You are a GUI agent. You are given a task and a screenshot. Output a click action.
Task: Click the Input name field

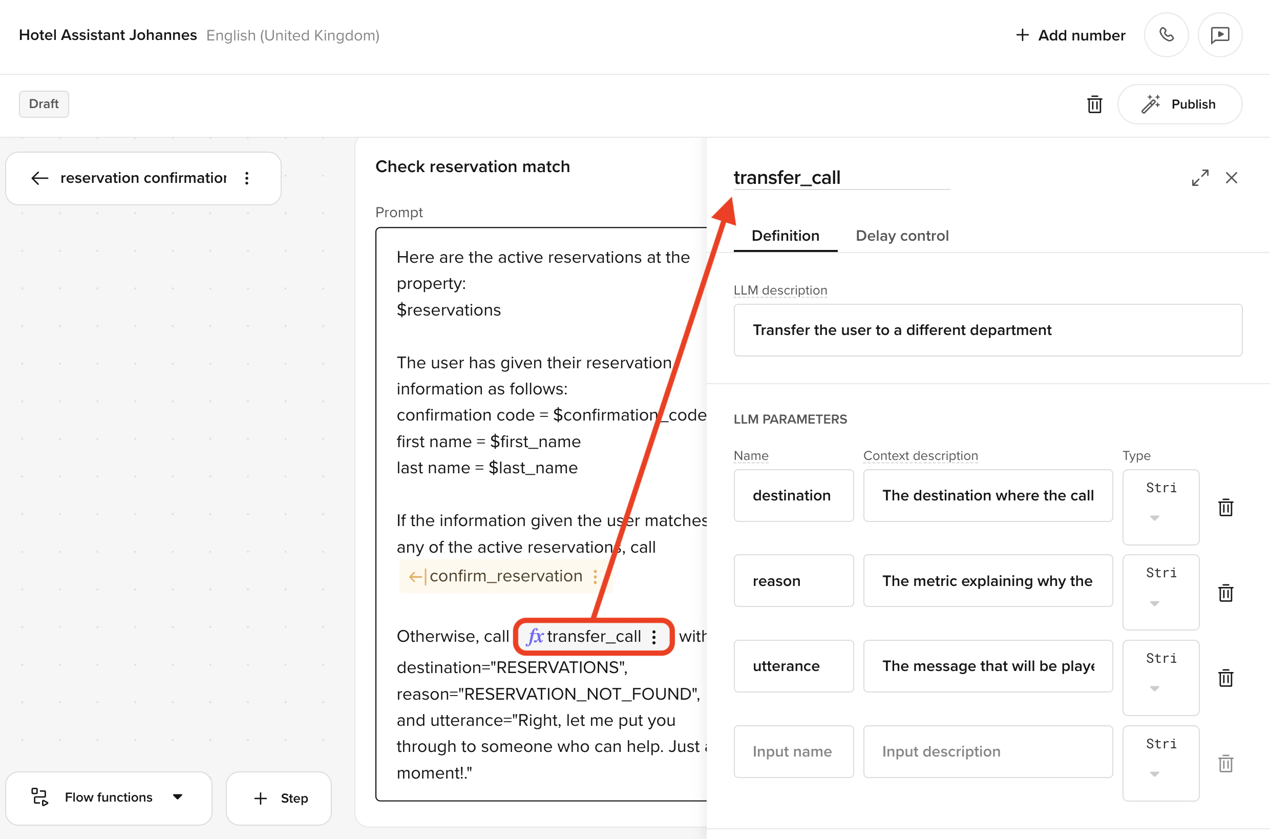point(793,751)
